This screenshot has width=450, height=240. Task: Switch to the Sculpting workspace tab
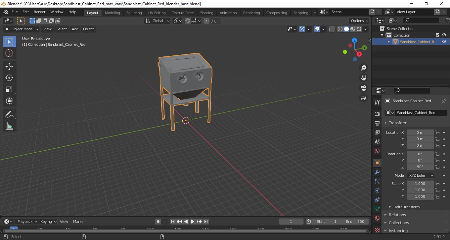coord(134,13)
